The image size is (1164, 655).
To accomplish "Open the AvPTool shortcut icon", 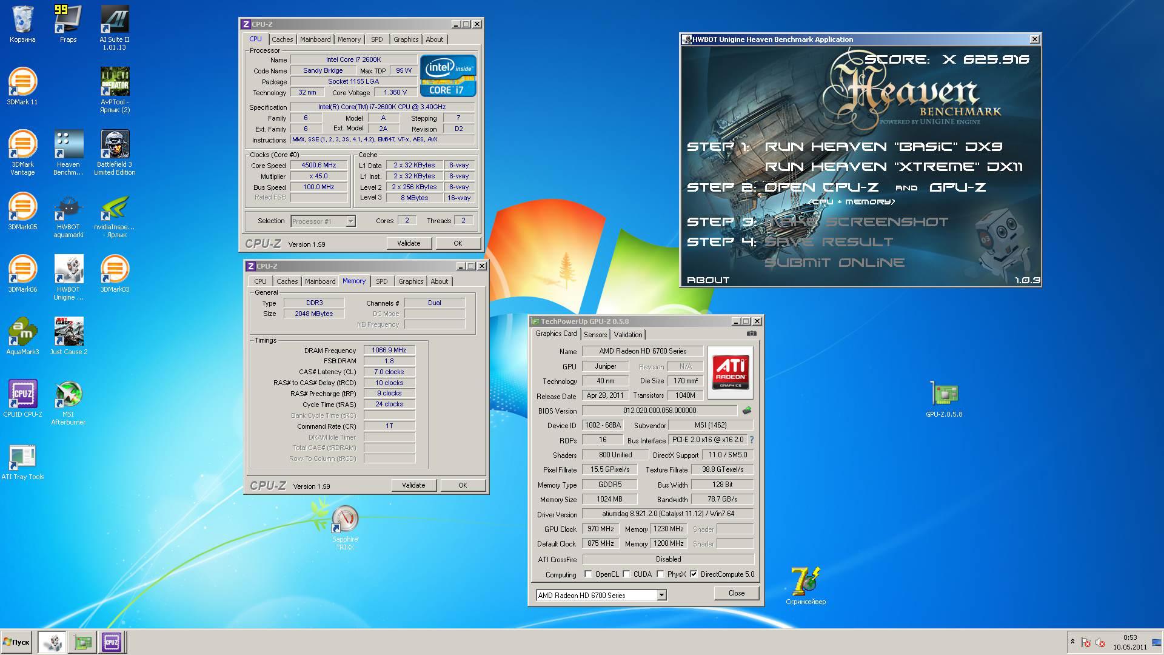I will [x=115, y=90].
